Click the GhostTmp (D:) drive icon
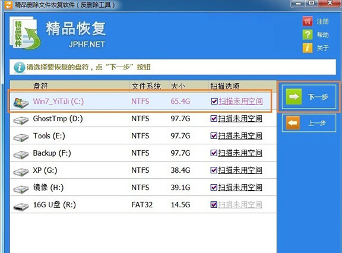This screenshot has height=253, width=342. click(21, 120)
